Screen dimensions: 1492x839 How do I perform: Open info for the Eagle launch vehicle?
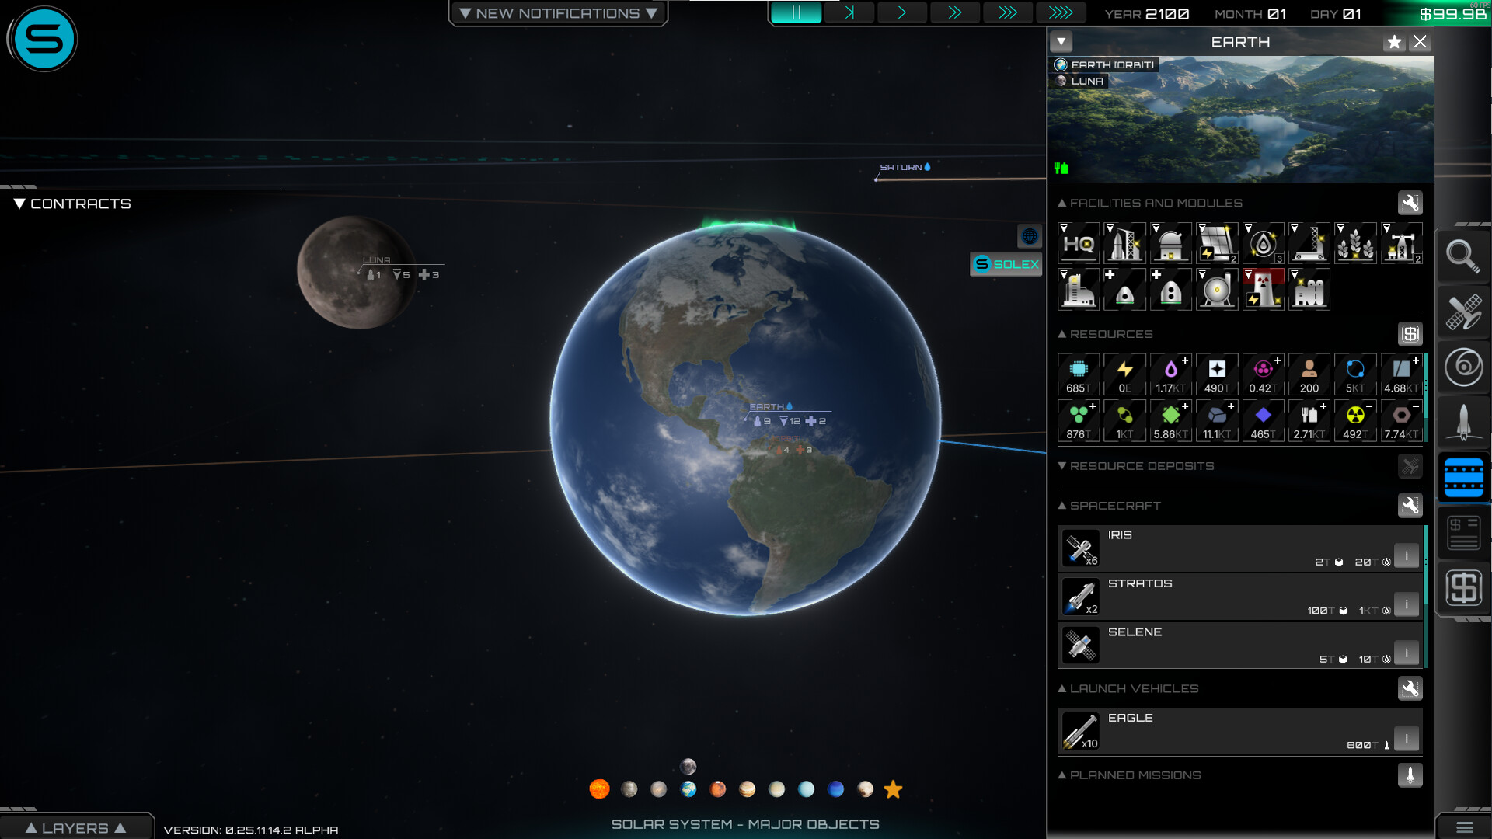coord(1407,739)
